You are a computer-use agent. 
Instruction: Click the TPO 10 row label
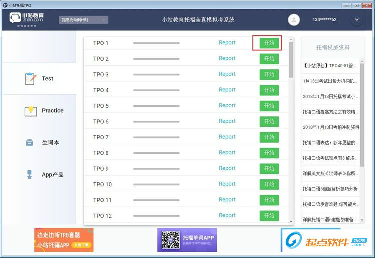pos(102,184)
